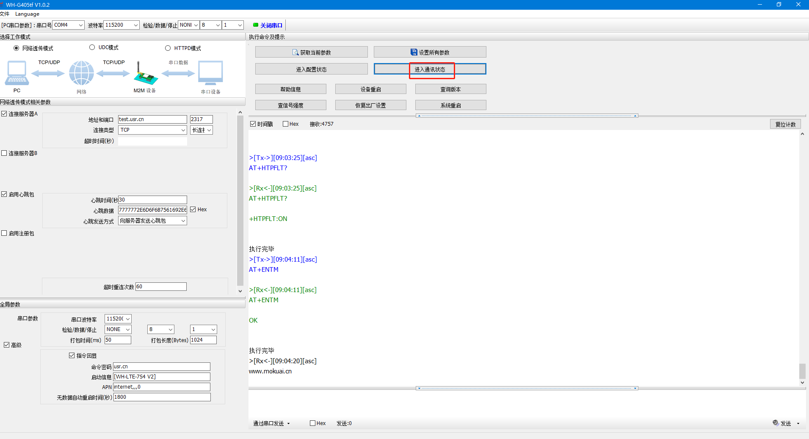Click the M2M device module icon
809x439 pixels.
pyautogui.click(x=145, y=75)
